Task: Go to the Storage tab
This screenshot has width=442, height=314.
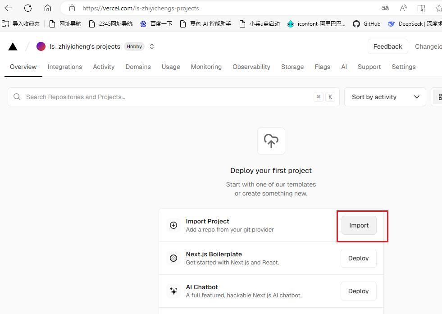Action: (x=292, y=67)
